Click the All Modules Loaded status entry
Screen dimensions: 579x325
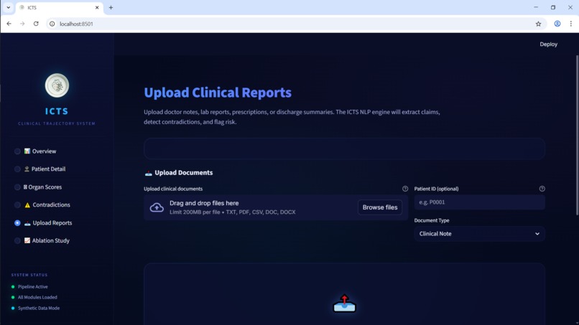pyautogui.click(x=34, y=297)
